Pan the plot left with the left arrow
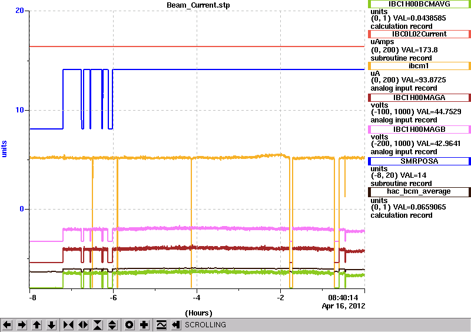The width and height of the screenshot is (471, 332). (8, 325)
